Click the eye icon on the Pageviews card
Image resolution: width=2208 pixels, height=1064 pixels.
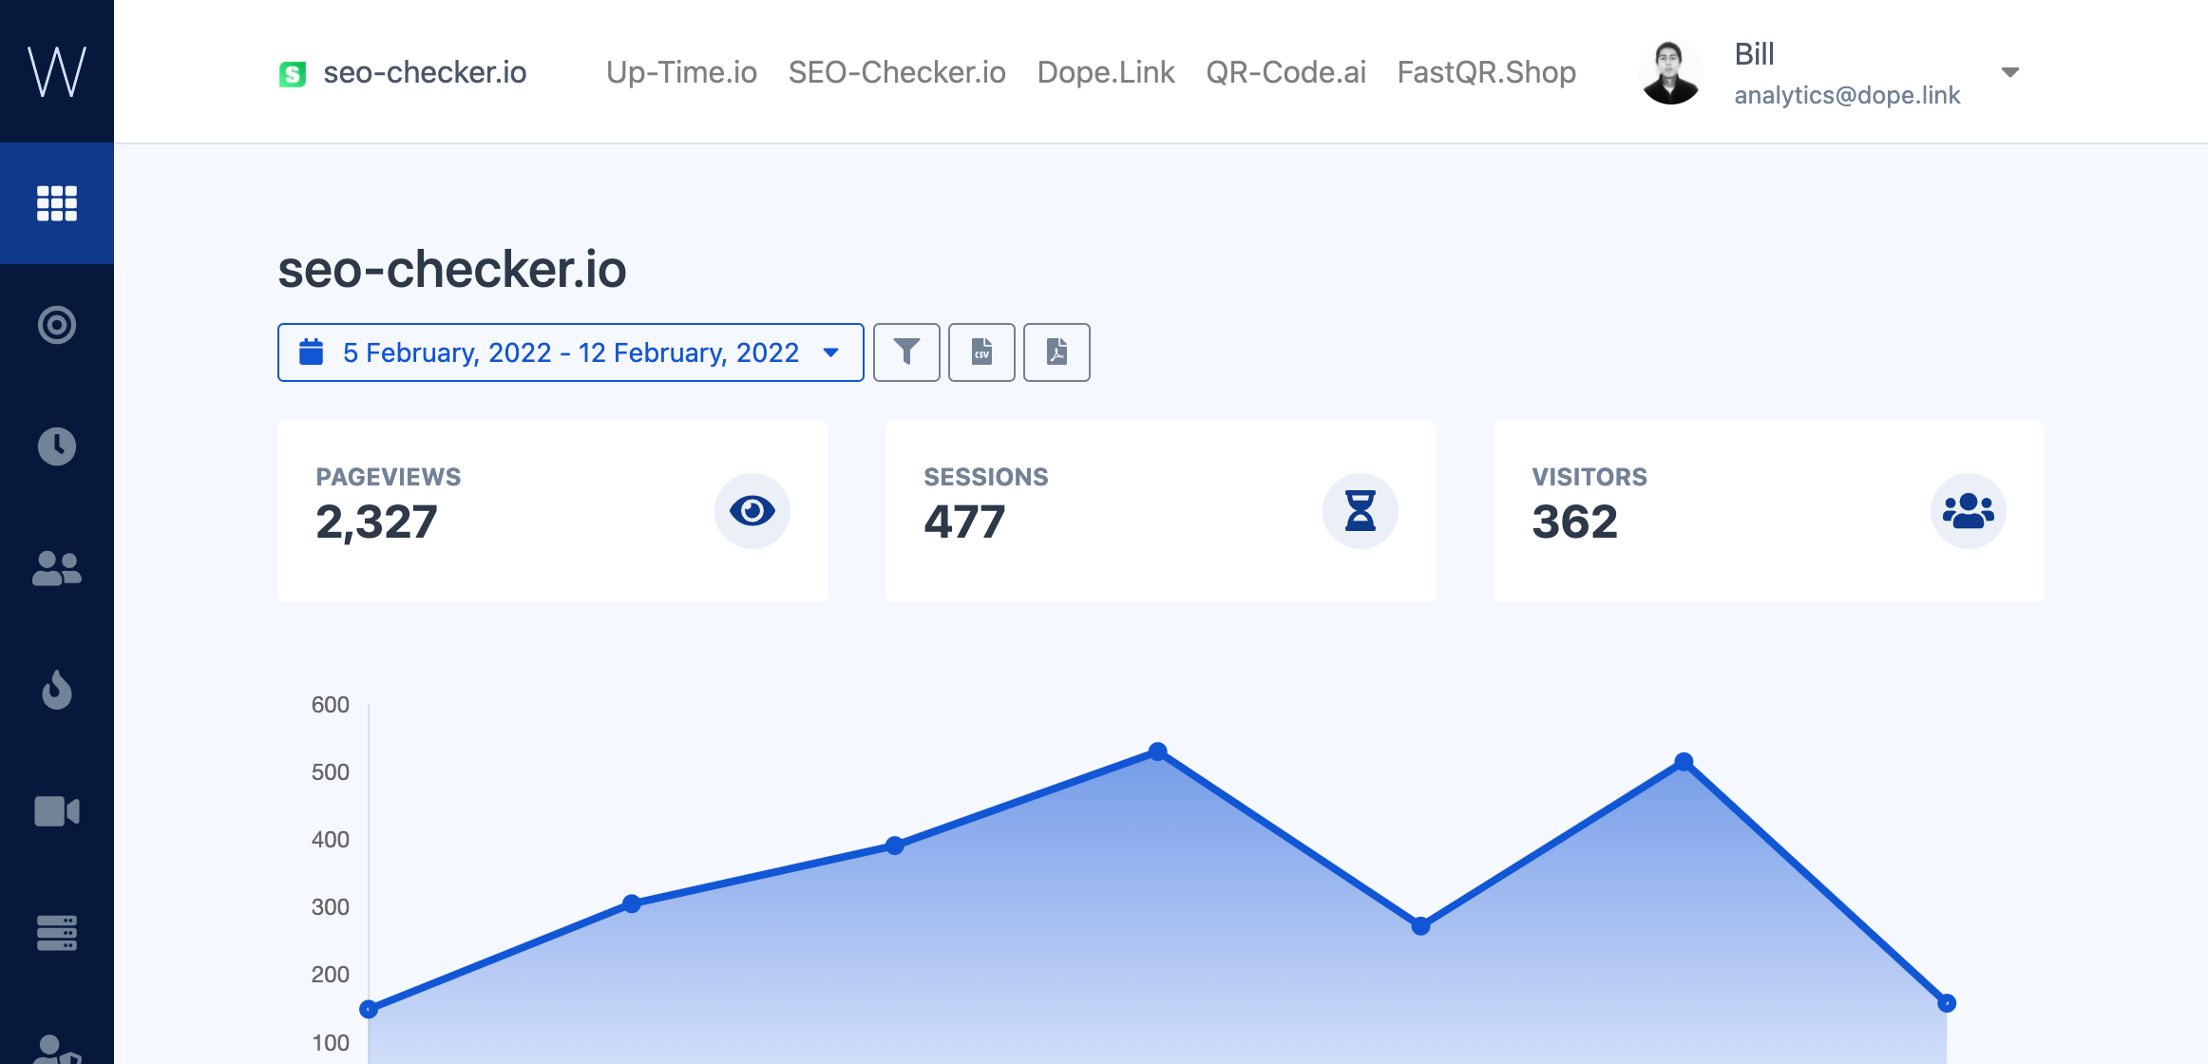coord(753,511)
